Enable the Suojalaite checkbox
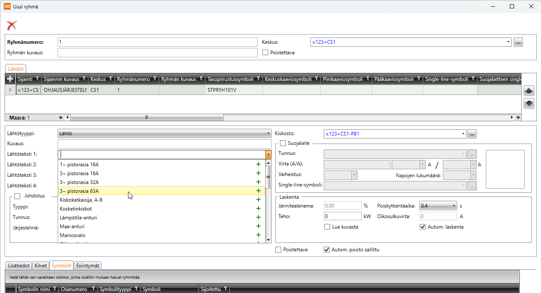 tap(283, 143)
